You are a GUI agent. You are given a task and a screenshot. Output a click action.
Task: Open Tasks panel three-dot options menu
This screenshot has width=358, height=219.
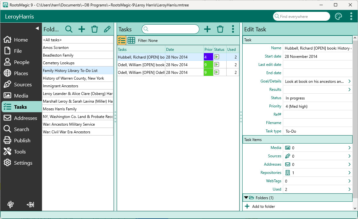pyautogui.click(x=233, y=29)
